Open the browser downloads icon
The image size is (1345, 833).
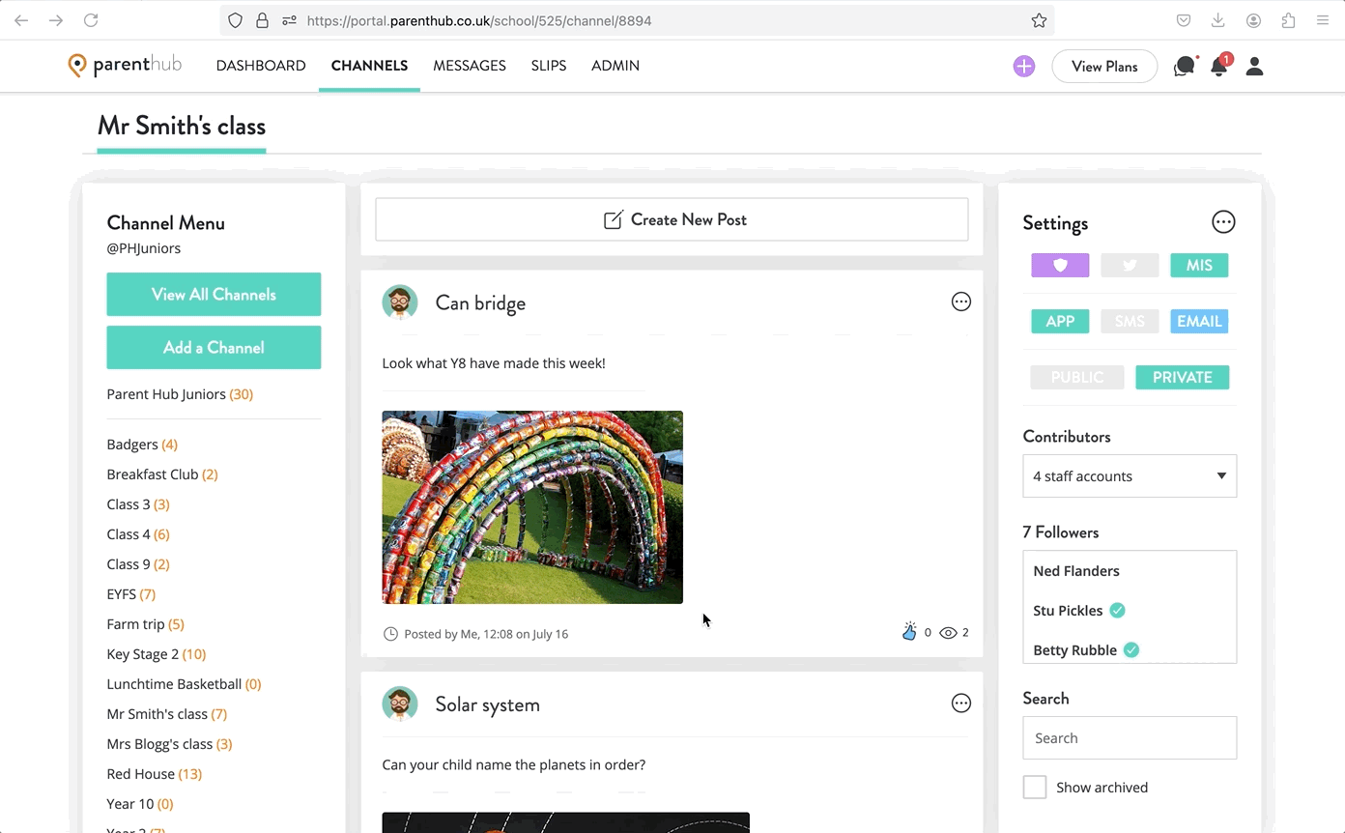pyautogui.click(x=1218, y=20)
